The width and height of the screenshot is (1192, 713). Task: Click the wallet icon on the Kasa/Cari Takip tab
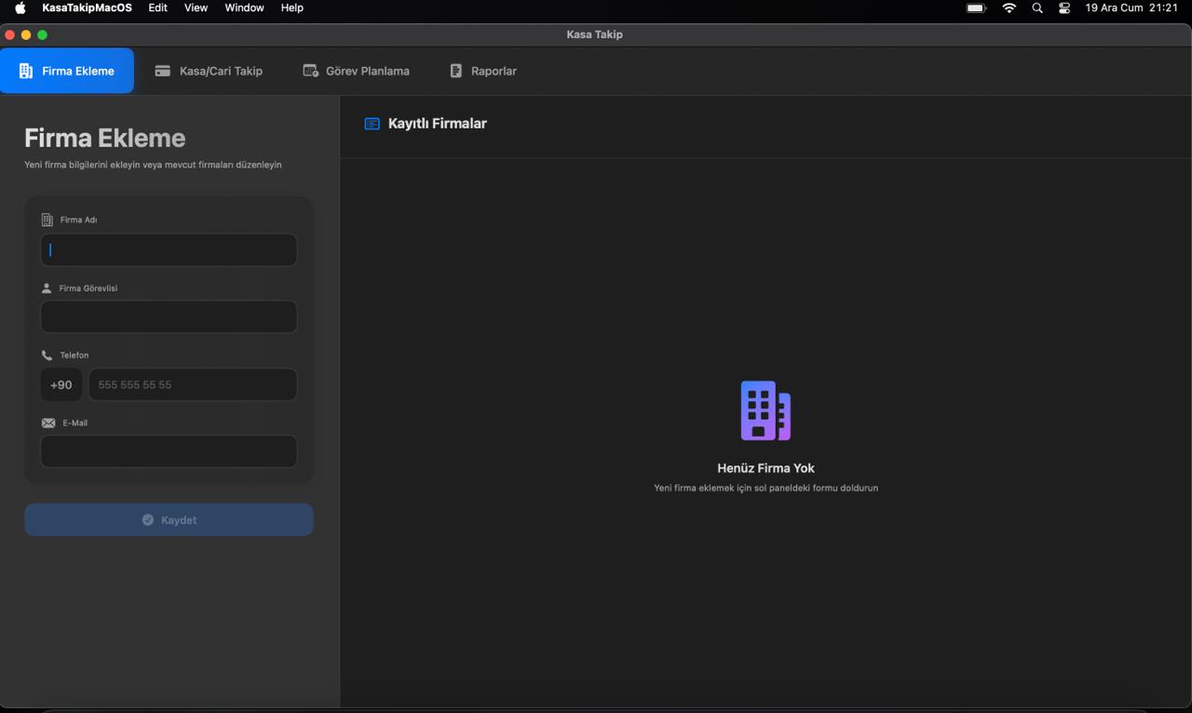click(x=163, y=70)
